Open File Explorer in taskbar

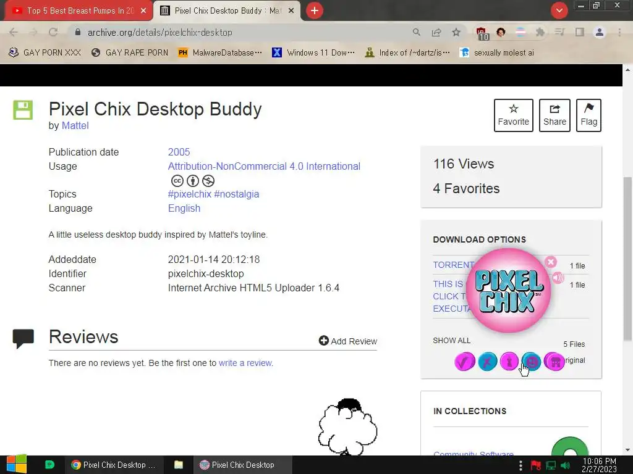coord(179,465)
